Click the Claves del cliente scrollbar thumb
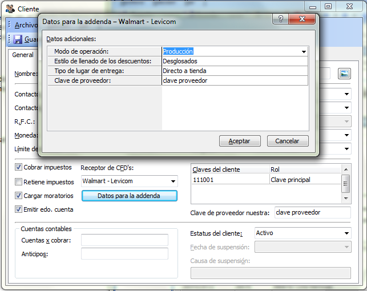Viewport: 367px width, 291px height. [345, 184]
